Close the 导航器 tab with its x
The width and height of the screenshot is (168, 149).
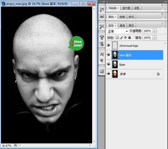pyautogui.click(x=118, y=8)
